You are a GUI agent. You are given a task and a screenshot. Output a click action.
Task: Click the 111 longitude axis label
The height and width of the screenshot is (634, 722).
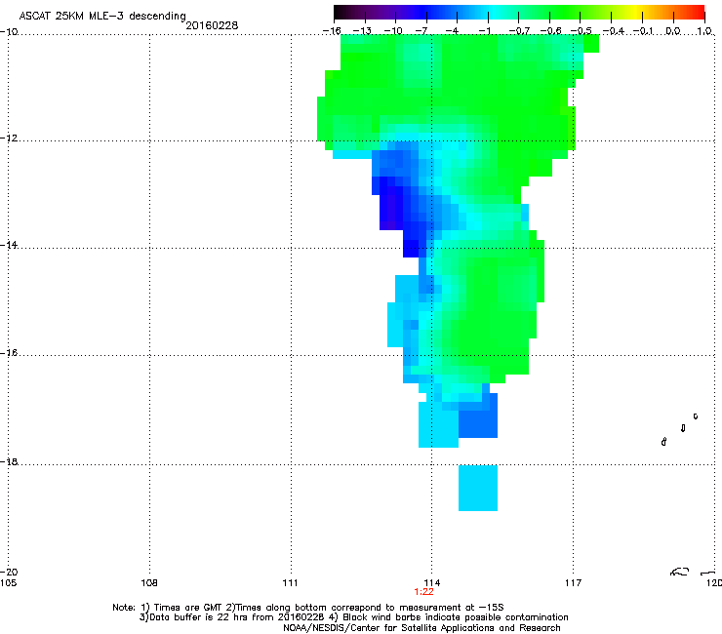290,583
